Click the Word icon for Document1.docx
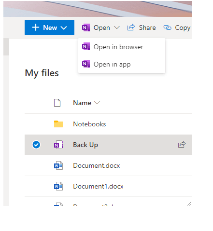Screen dimensions: 213x231 click(58, 186)
